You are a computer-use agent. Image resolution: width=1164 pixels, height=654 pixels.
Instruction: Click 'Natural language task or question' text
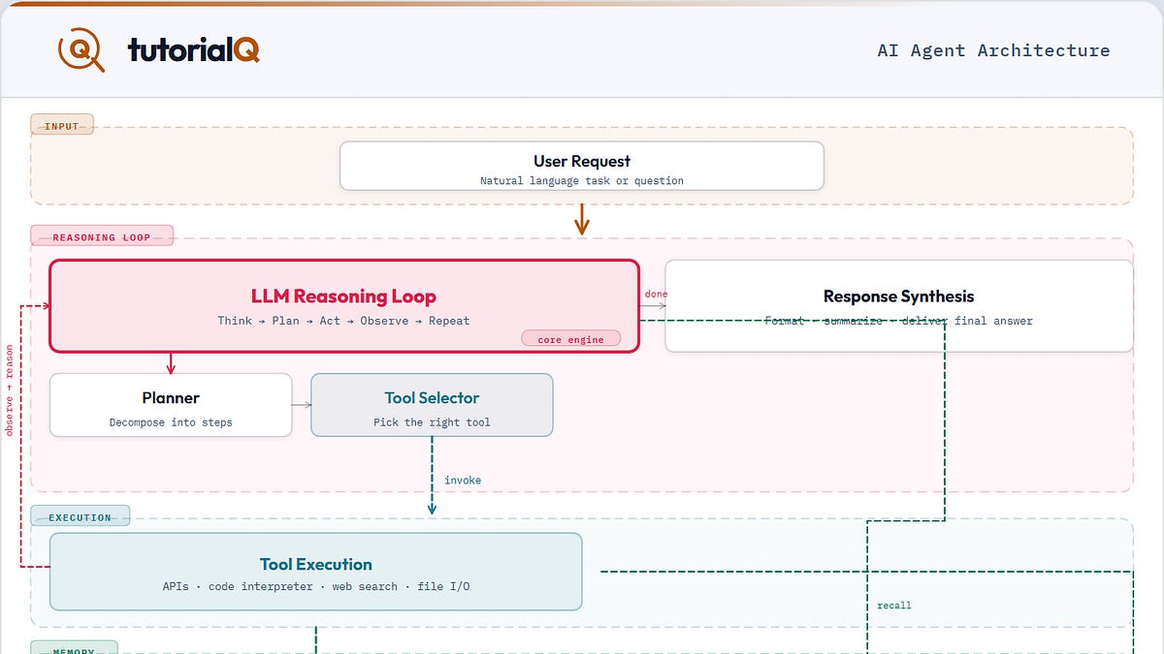coord(582,181)
